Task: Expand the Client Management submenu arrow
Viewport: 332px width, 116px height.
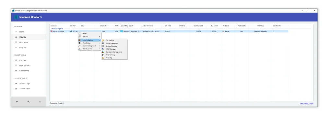Action: pyautogui.click(x=99, y=46)
